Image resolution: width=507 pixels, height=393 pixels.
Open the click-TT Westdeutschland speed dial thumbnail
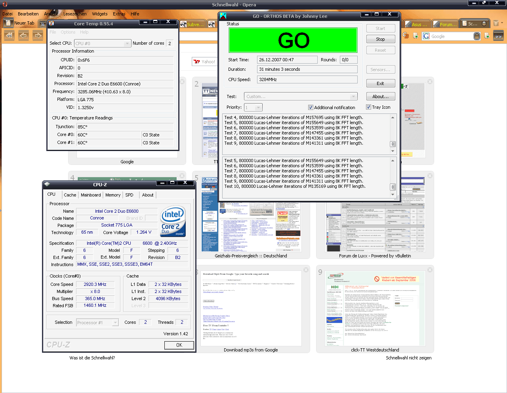pyautogui.click(x=375, y=309)
